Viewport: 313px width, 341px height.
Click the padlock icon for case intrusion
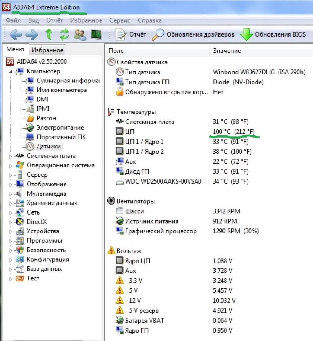[x=119, y=92]
